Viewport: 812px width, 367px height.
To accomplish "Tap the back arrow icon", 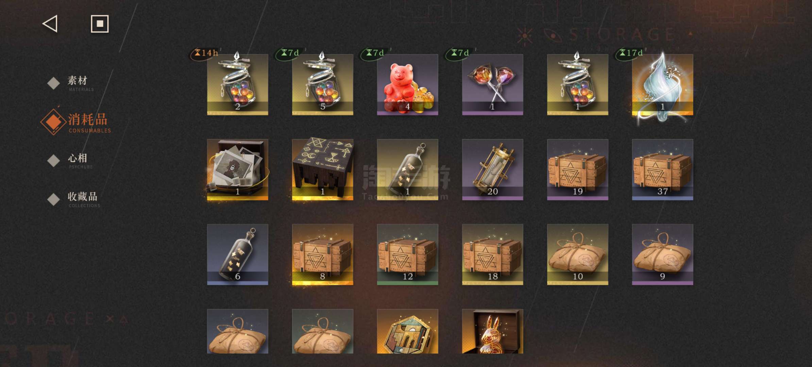I will pyautogui.click(x=50, y=24).
